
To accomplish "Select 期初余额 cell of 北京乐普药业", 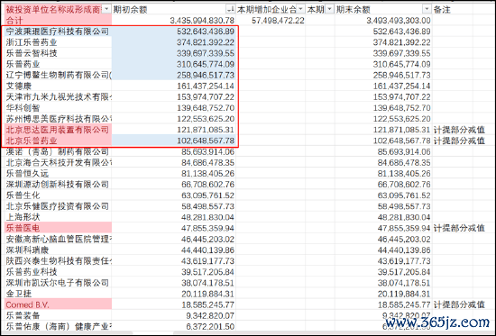I will coord(174,141).
